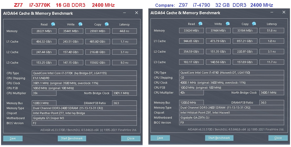This screenshot has width=291, height=147.
Task: Click CPU Clock field 4000.1 MHz
Action: (x=232, y=83)
